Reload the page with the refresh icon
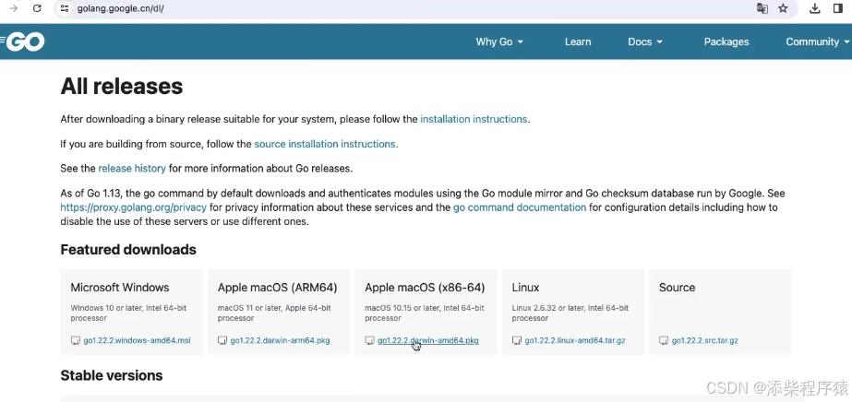The width and height of the screenshot is (852, 402). (x=37, y=8)
